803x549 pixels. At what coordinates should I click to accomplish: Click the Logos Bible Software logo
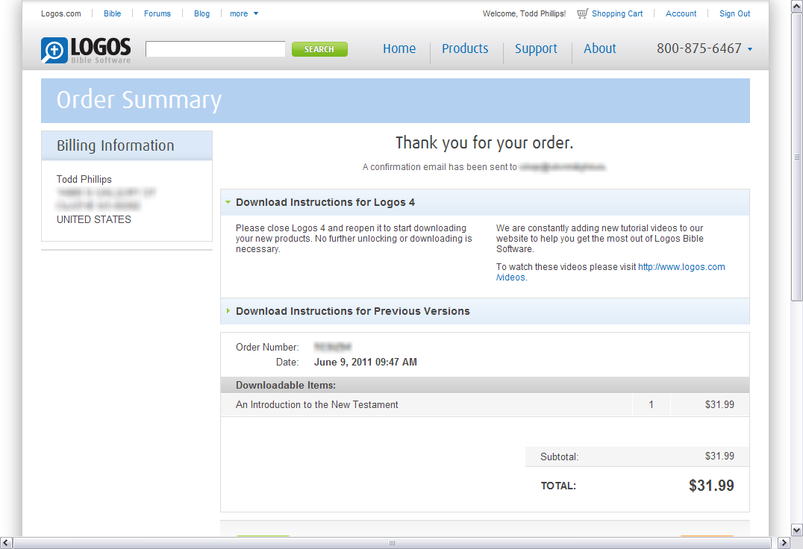pos(86,50)
